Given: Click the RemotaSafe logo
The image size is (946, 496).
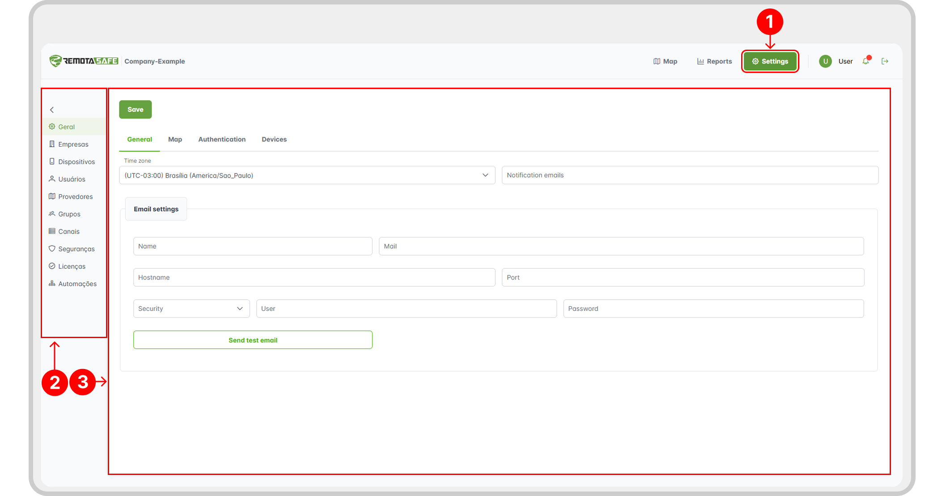Looking at the screenshot, I should [84, 61].
